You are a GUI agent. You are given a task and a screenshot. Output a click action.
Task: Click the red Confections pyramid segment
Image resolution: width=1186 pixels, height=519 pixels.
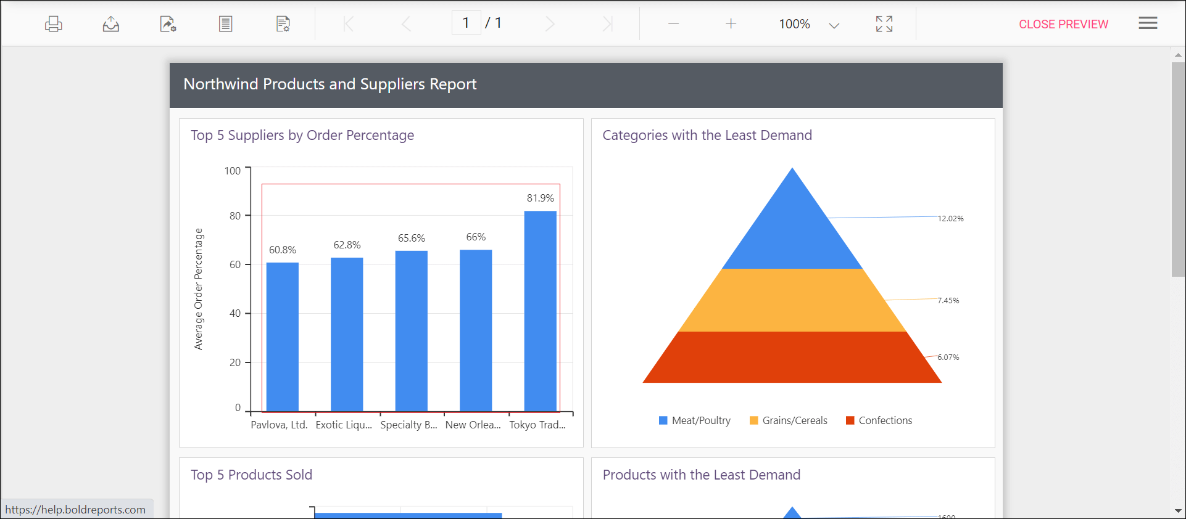coord(792,358)
